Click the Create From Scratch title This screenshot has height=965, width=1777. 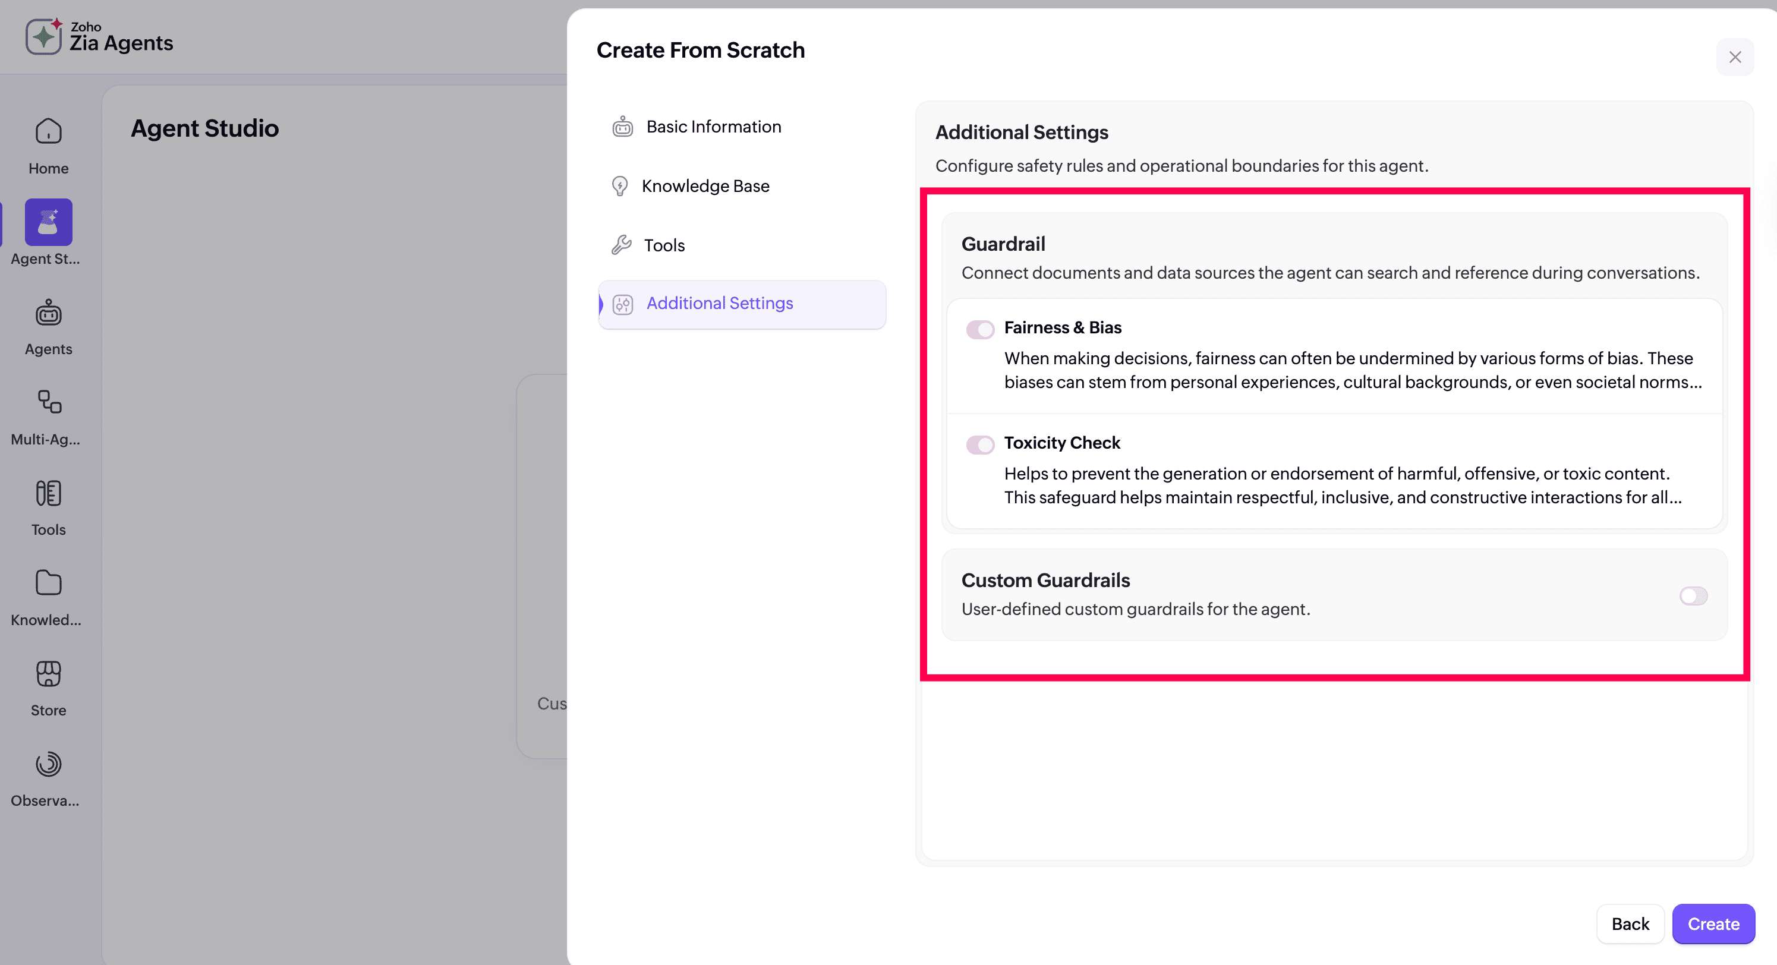click(700, 51)
